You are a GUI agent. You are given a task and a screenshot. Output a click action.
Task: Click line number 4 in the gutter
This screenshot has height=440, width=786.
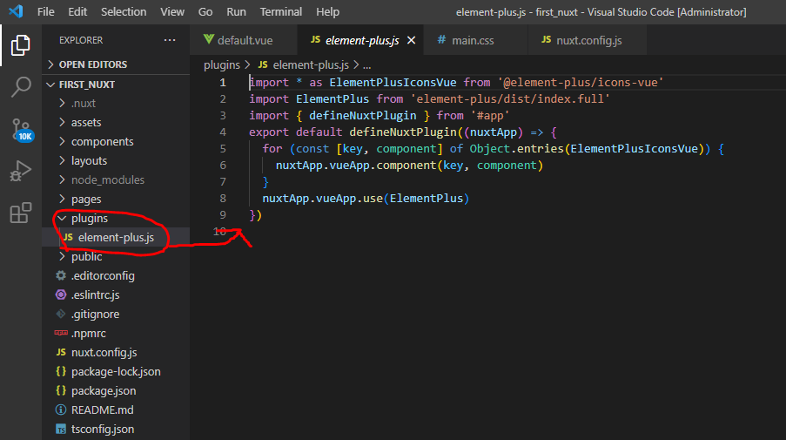pyautogui.click(x=223, y=132)
